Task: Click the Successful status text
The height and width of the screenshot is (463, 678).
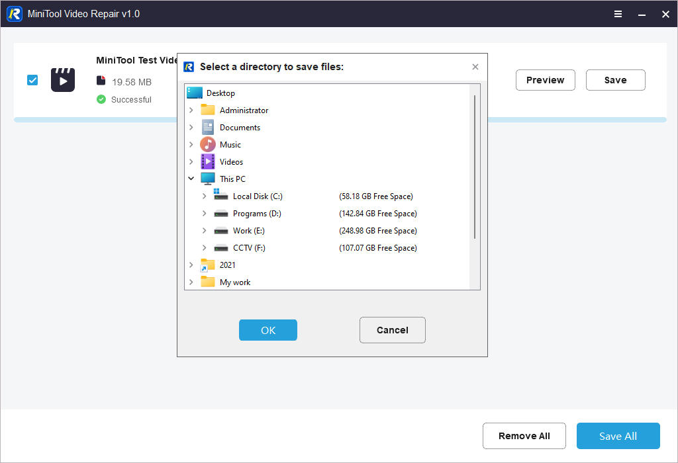Action: [132, 100]
